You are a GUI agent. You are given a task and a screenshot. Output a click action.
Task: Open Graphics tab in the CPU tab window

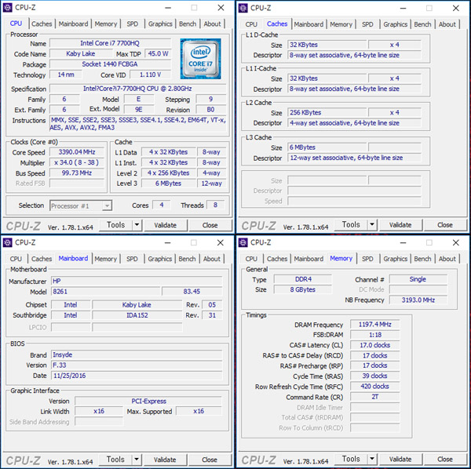(160, 24)
